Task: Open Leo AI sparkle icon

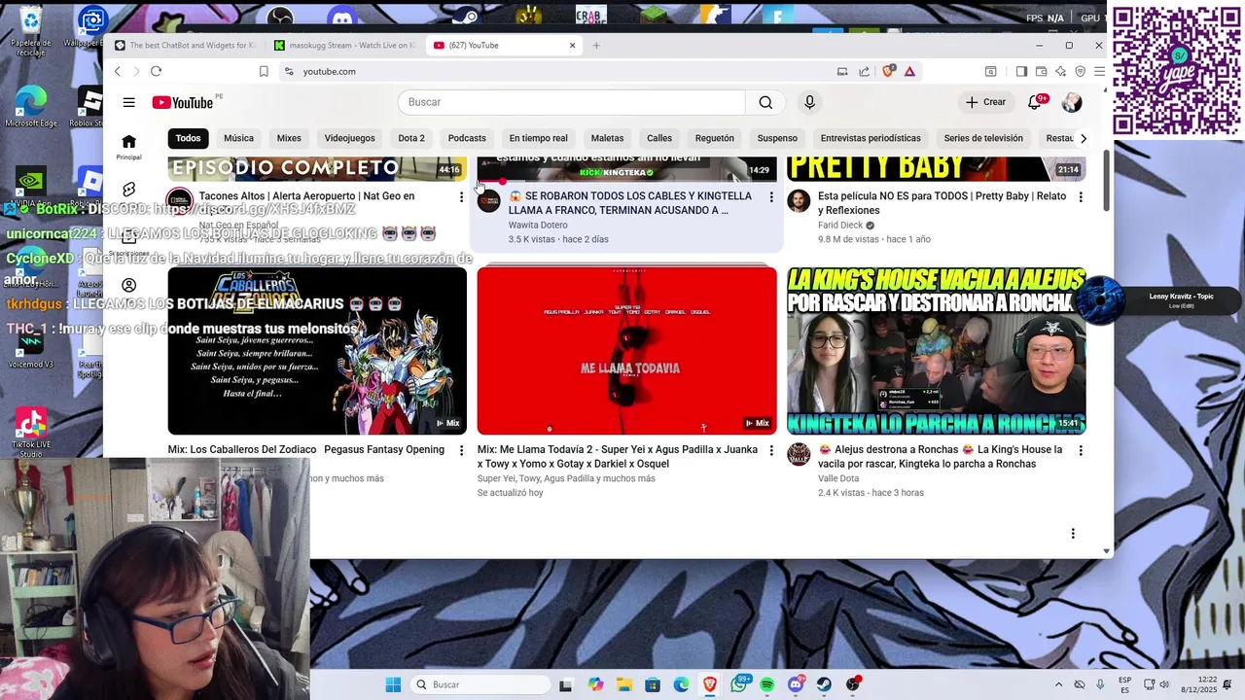Action: pos(1060,71)
